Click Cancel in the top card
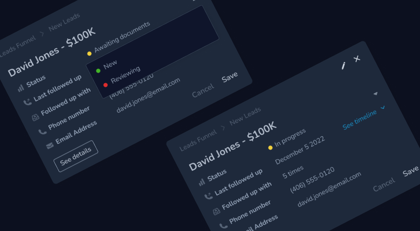The image size is (420, 231). 203,91
